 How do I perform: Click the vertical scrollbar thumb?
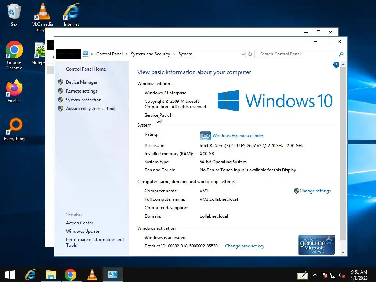pyautogui.click(x=343, y=153)
